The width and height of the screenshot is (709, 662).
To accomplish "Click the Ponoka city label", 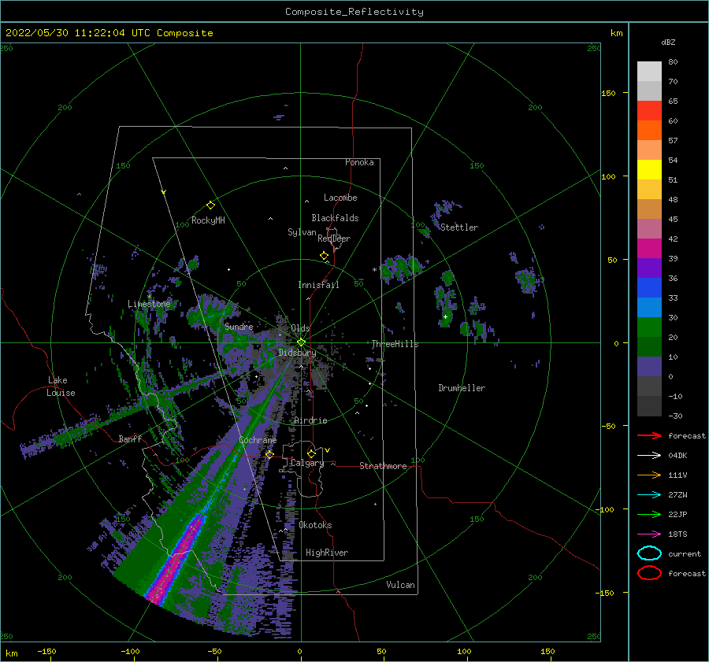I will pyautogui.click(x=359, y=162).
